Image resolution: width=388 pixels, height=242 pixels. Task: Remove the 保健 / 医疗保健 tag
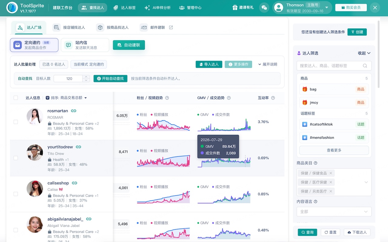[x=331, y=182]
